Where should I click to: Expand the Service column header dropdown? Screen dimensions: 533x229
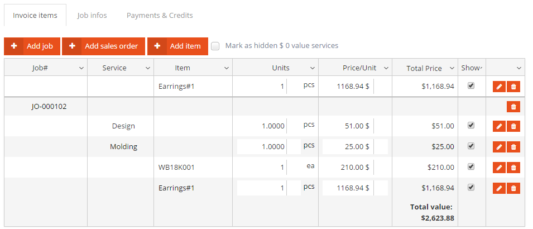coord(148,68)
